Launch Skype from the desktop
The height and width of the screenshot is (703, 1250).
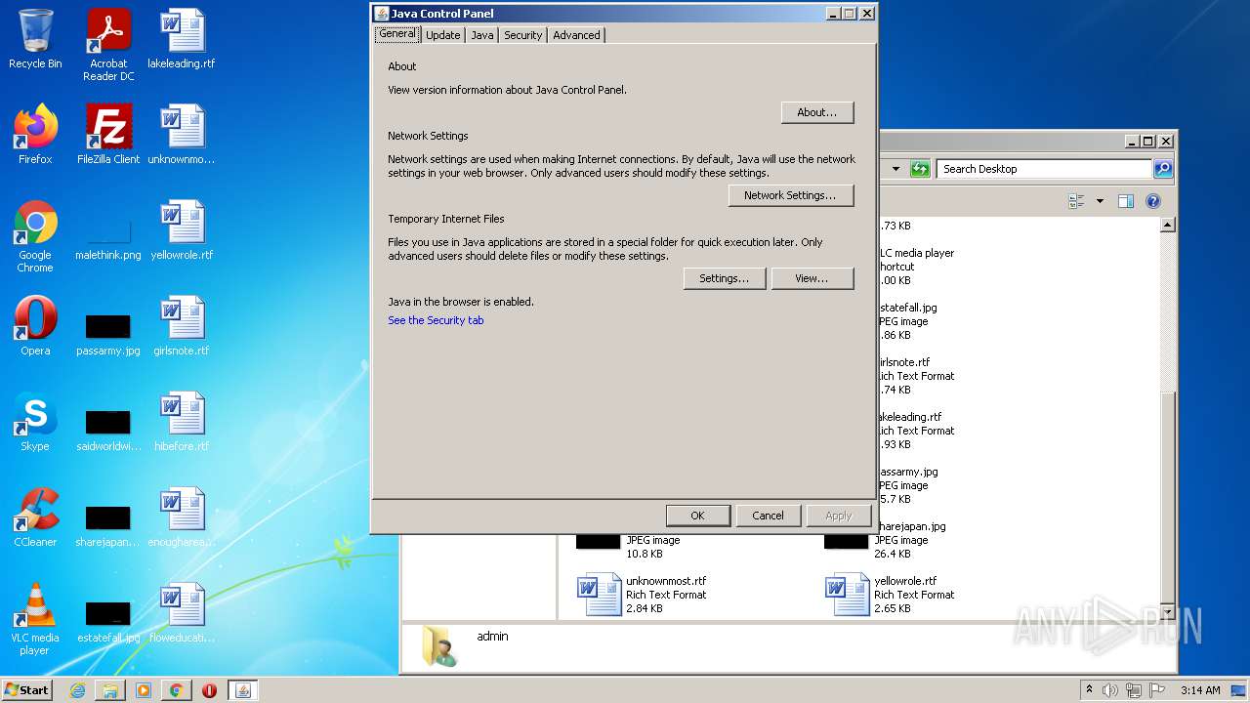click(x=35, y=422)
